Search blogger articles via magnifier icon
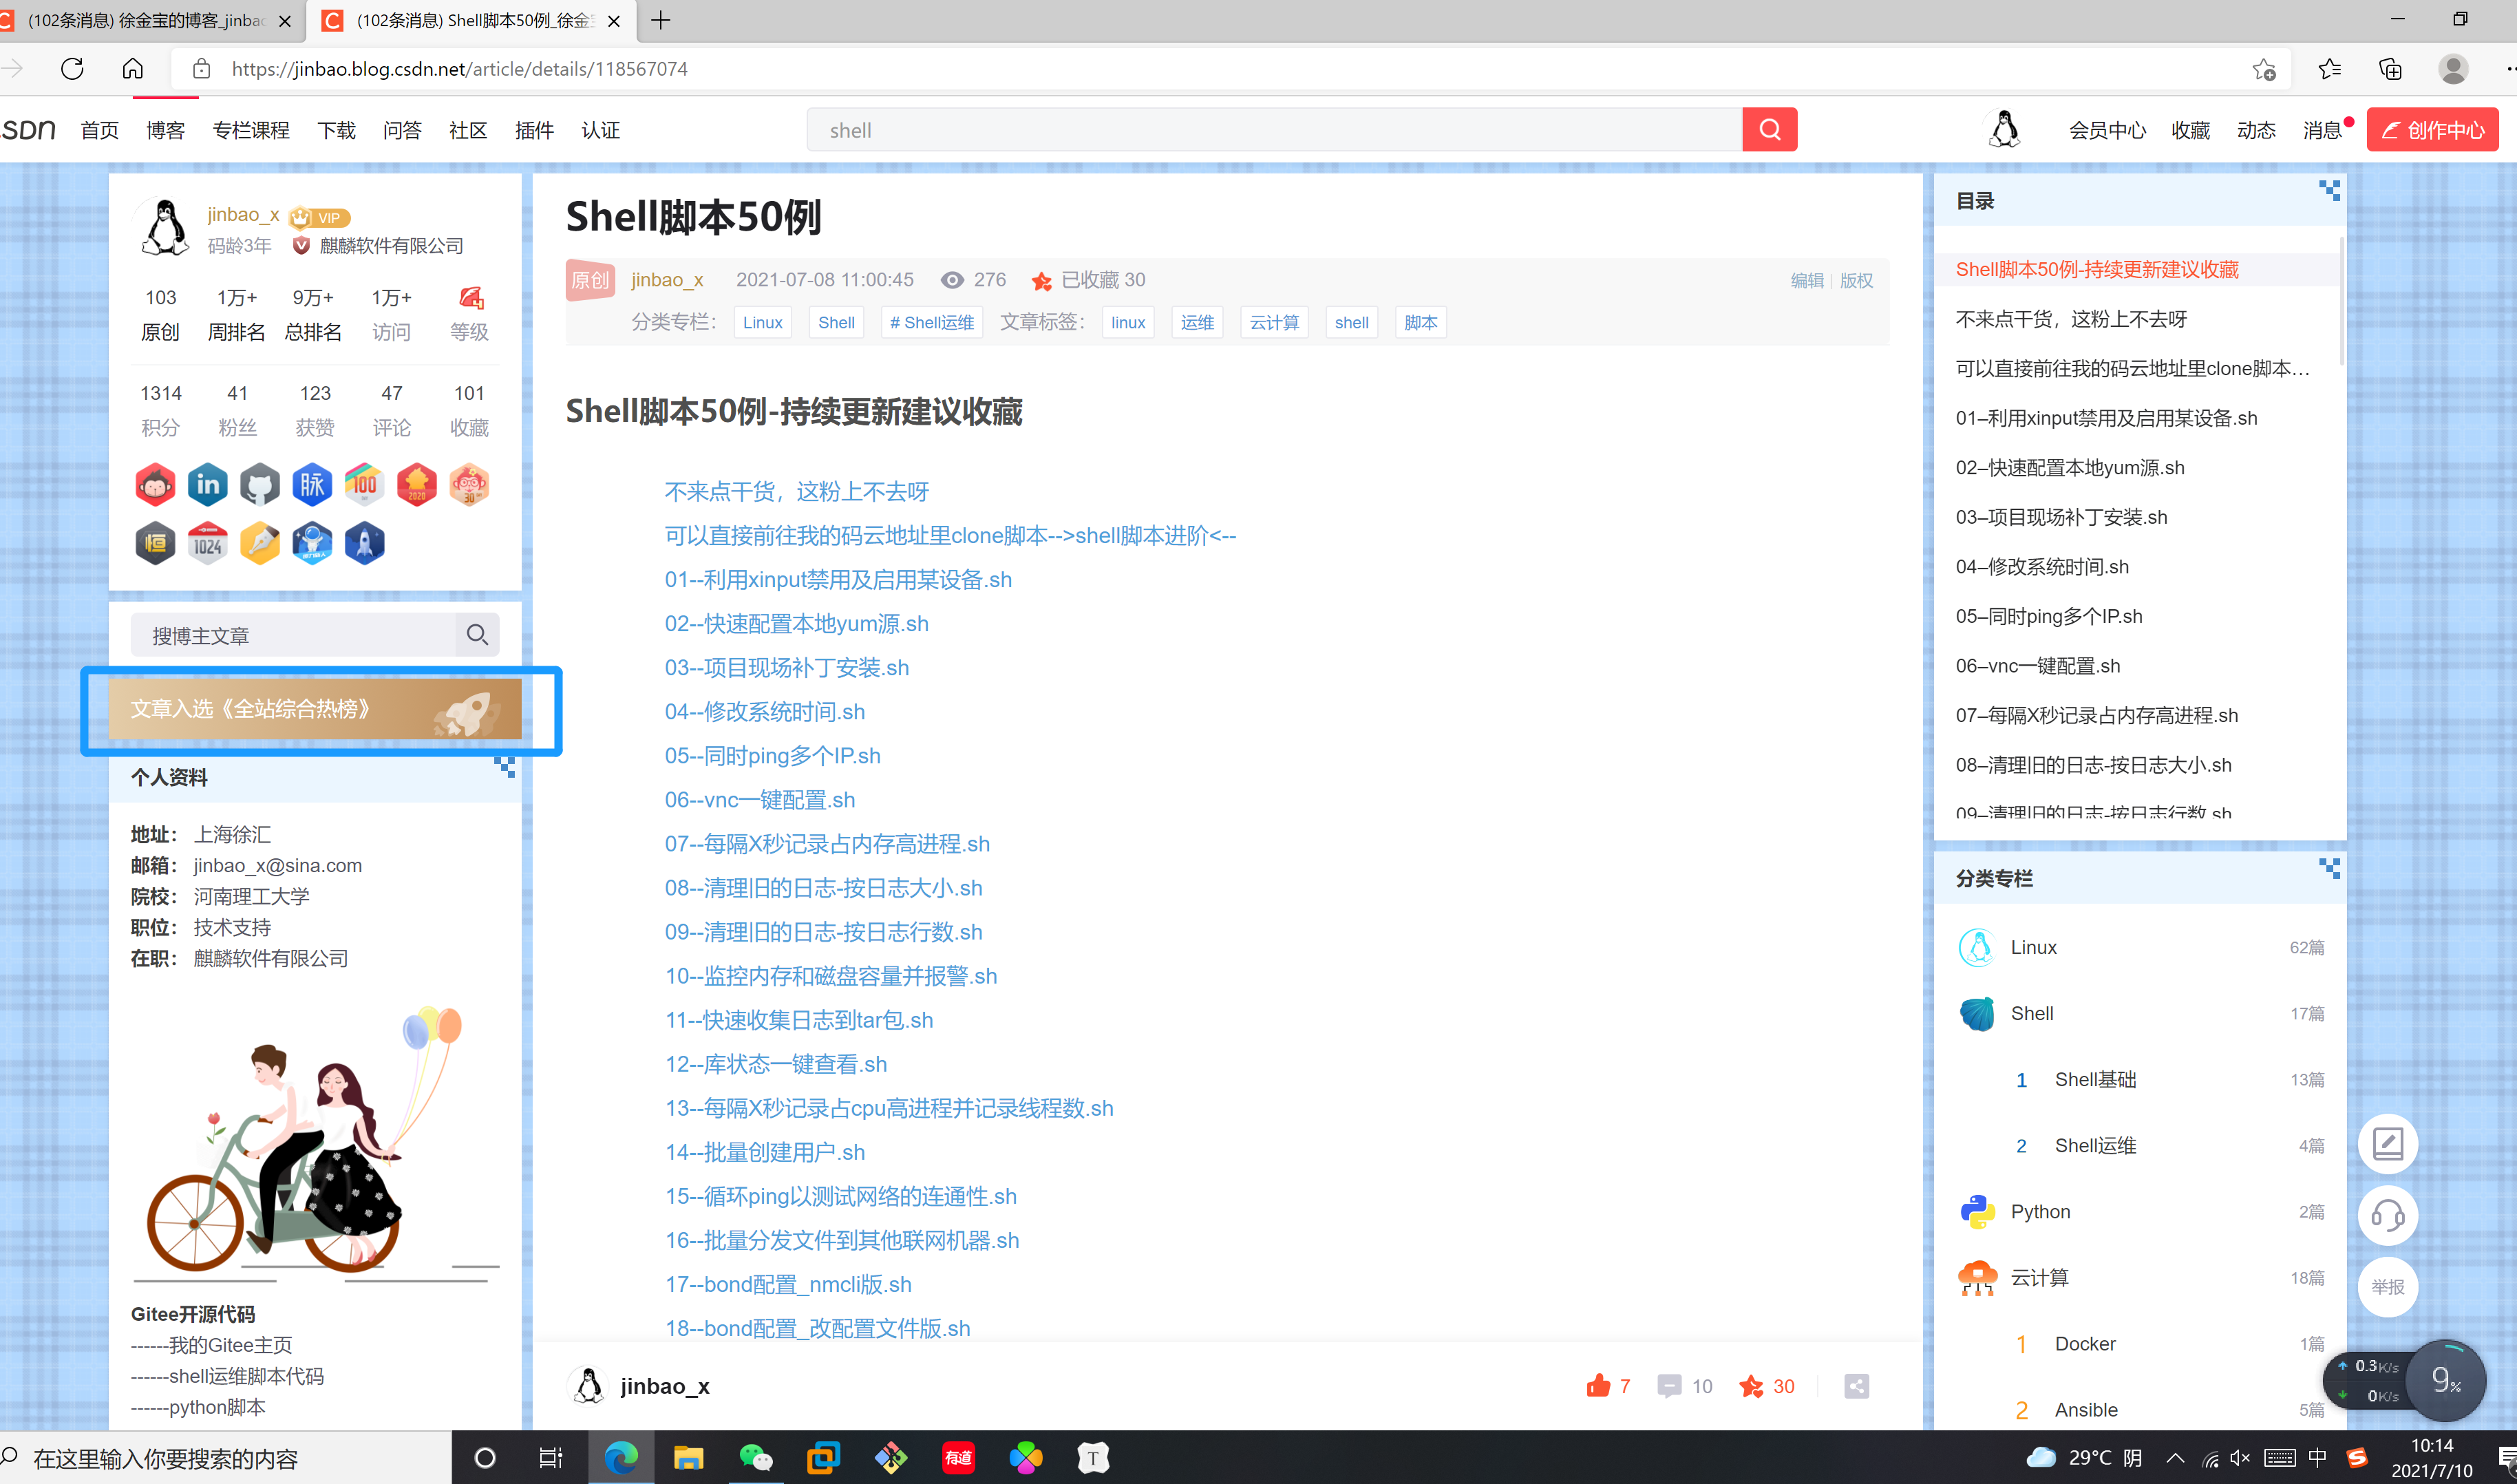 click(x=477, y=635)
